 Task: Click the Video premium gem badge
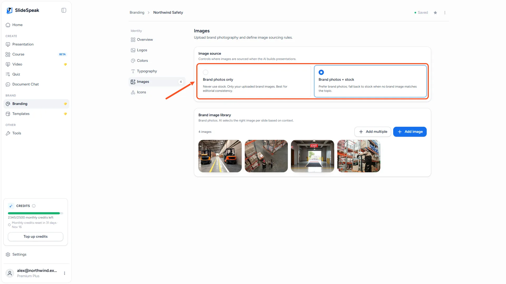[x=65, y=64]
